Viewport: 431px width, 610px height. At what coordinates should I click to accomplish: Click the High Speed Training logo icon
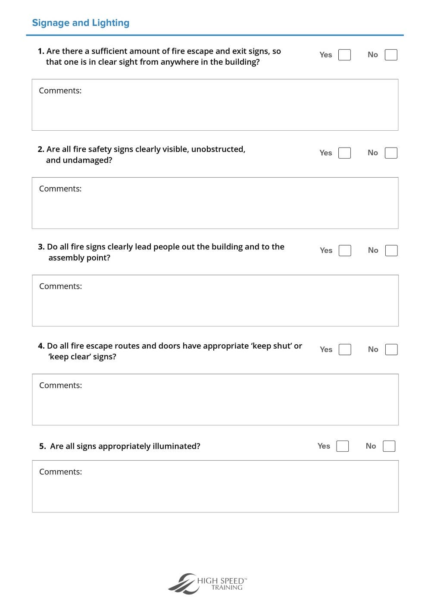point(182,584)
